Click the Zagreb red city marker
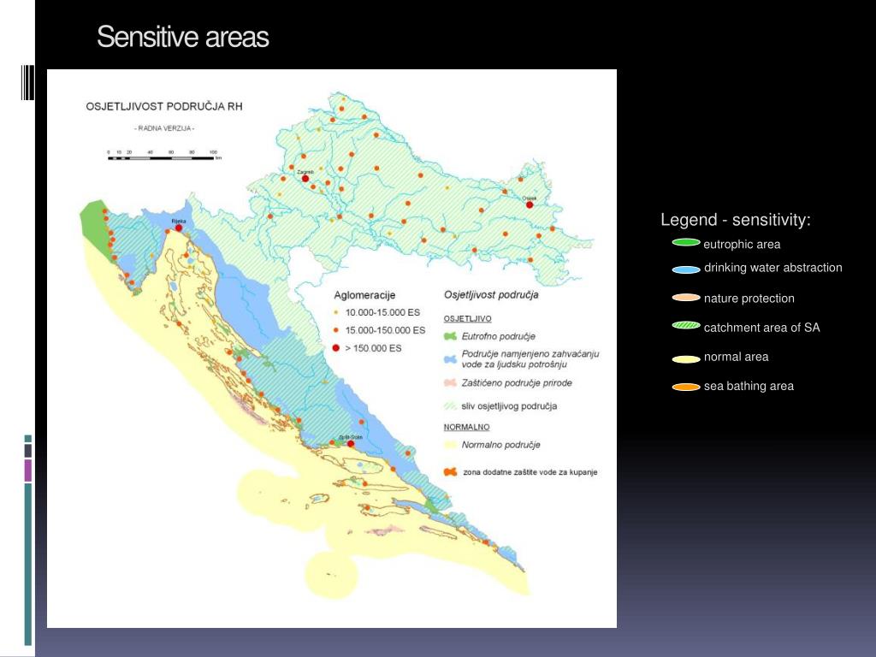This screenshot has height=657, width=876. pyautogui.click(x=305, y=179)
